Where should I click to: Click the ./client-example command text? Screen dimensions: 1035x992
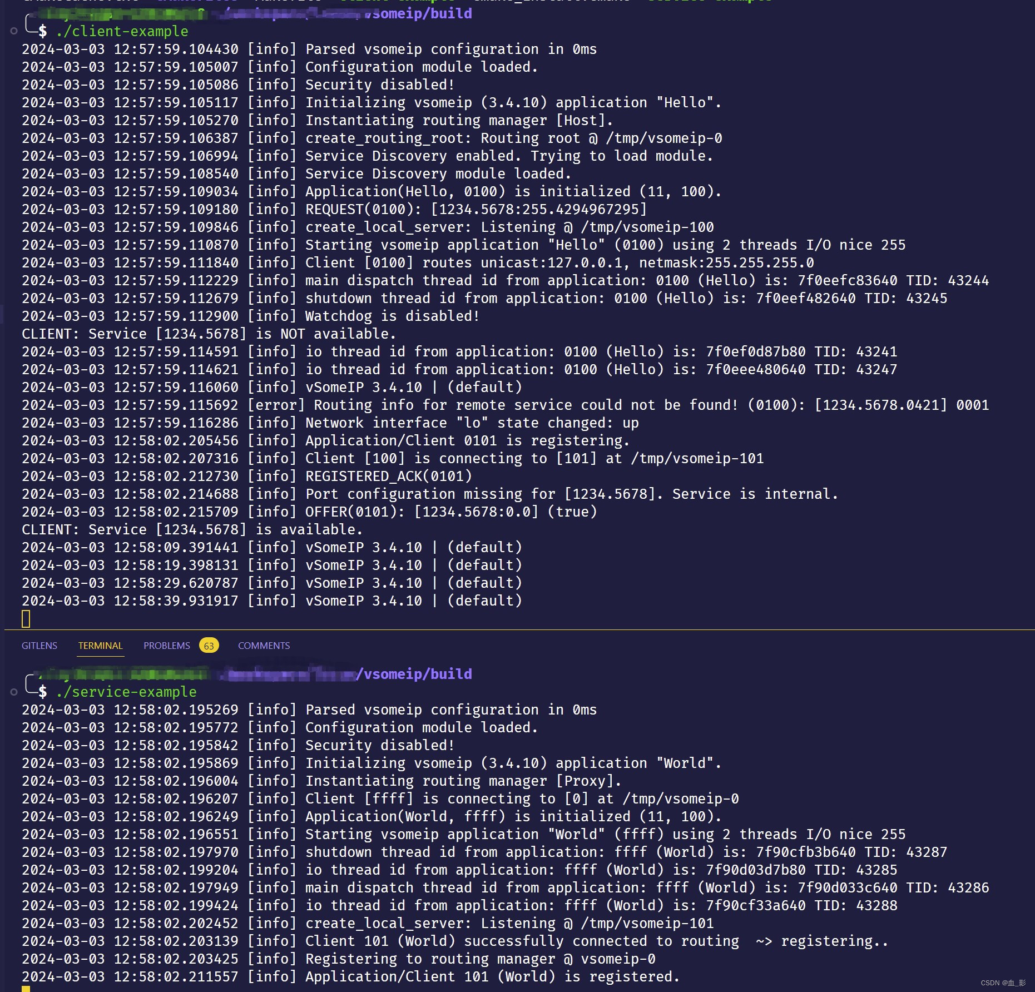[122, 31]
